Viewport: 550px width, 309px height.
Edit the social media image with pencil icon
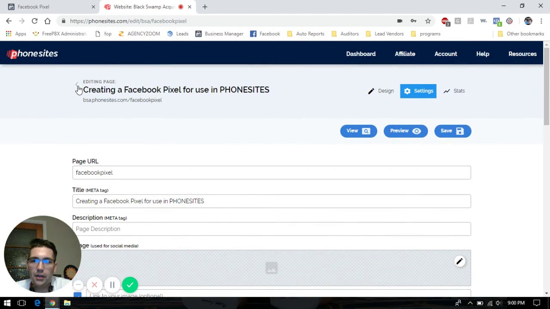(459, 261)
